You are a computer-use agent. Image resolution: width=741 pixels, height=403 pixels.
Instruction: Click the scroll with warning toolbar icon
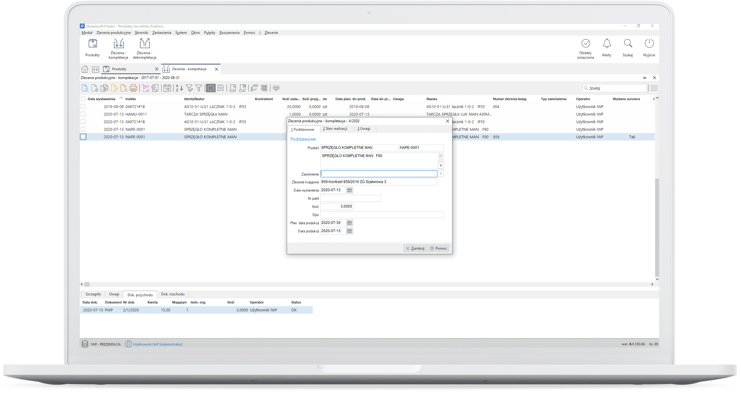(x=233, y=88)
